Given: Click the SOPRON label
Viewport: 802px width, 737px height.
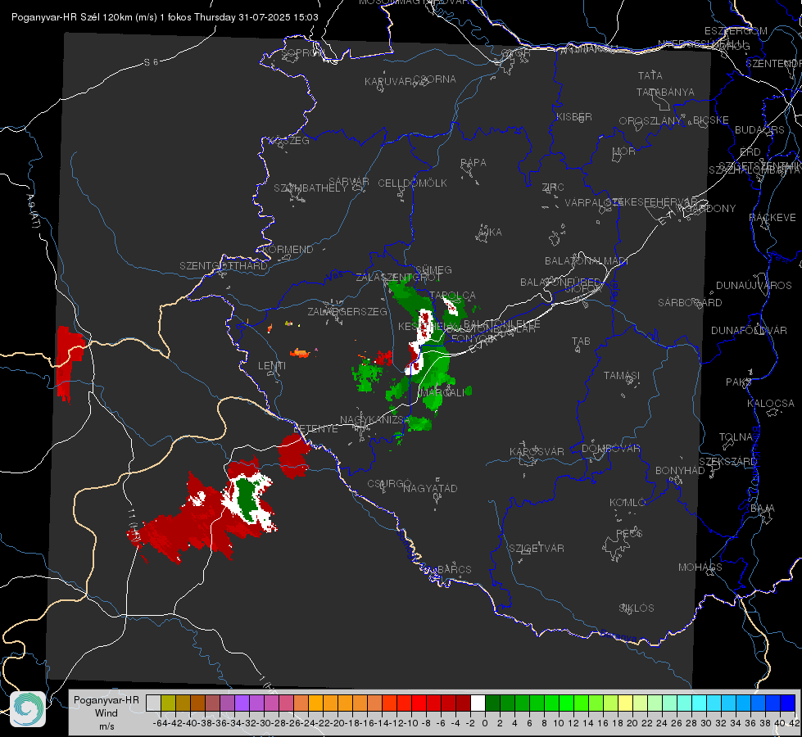Looking at the screenshot, I should tap(301, 52).
